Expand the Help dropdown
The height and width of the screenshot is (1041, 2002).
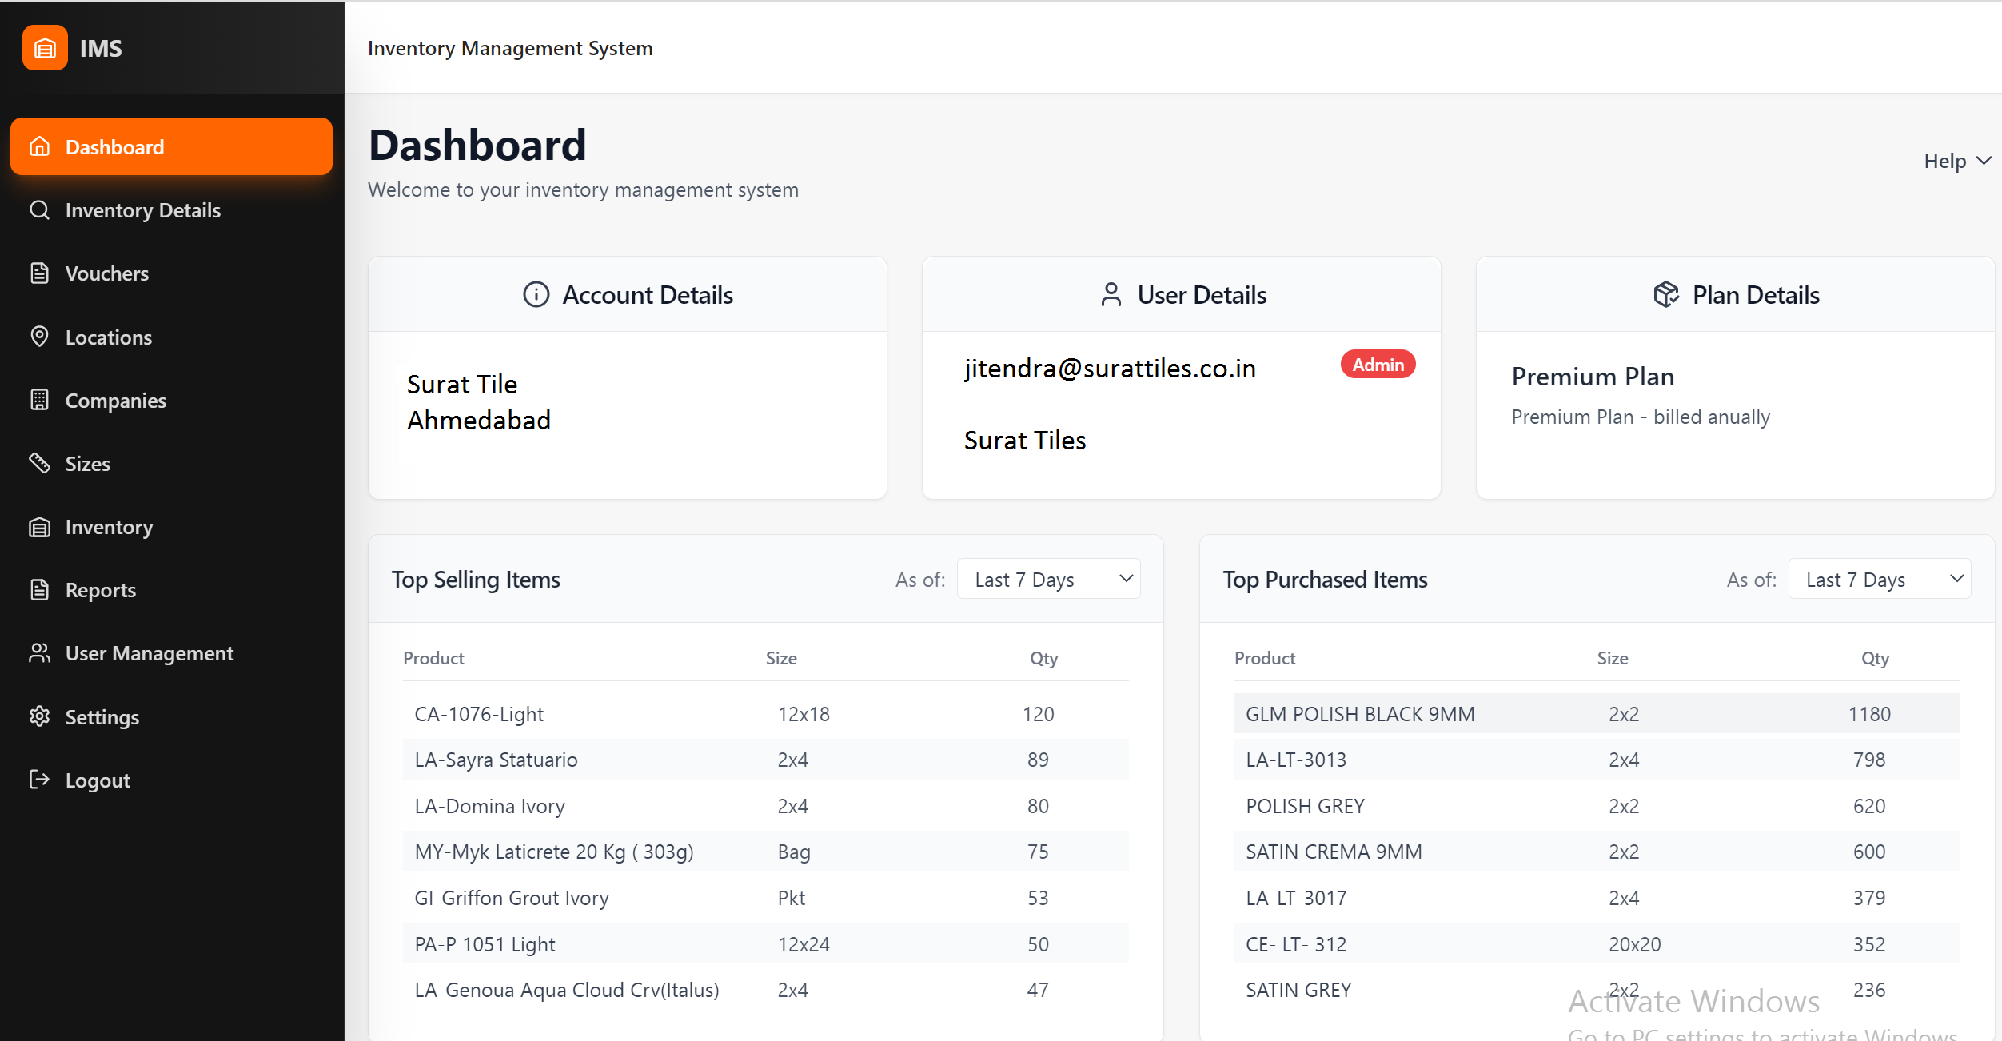pos(1956,160)
